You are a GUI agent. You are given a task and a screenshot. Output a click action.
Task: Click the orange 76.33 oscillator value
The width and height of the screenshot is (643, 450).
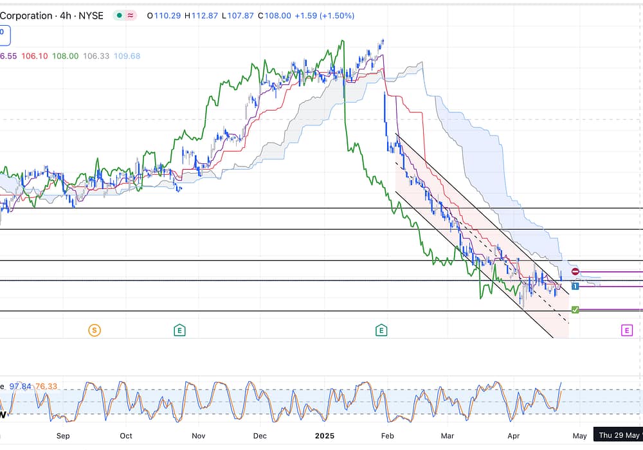(x=46, y=386)
